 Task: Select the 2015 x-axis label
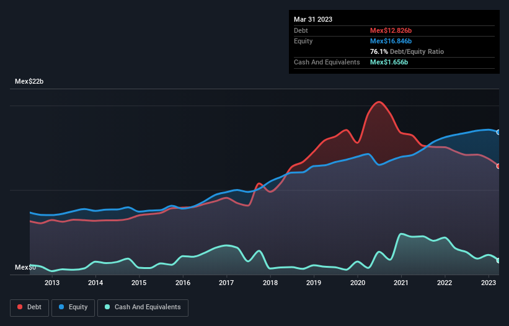tap(139, 283)
